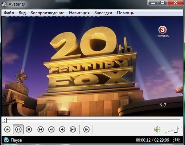Close the player window
185x145 pixels.
(x=175, y=3)
